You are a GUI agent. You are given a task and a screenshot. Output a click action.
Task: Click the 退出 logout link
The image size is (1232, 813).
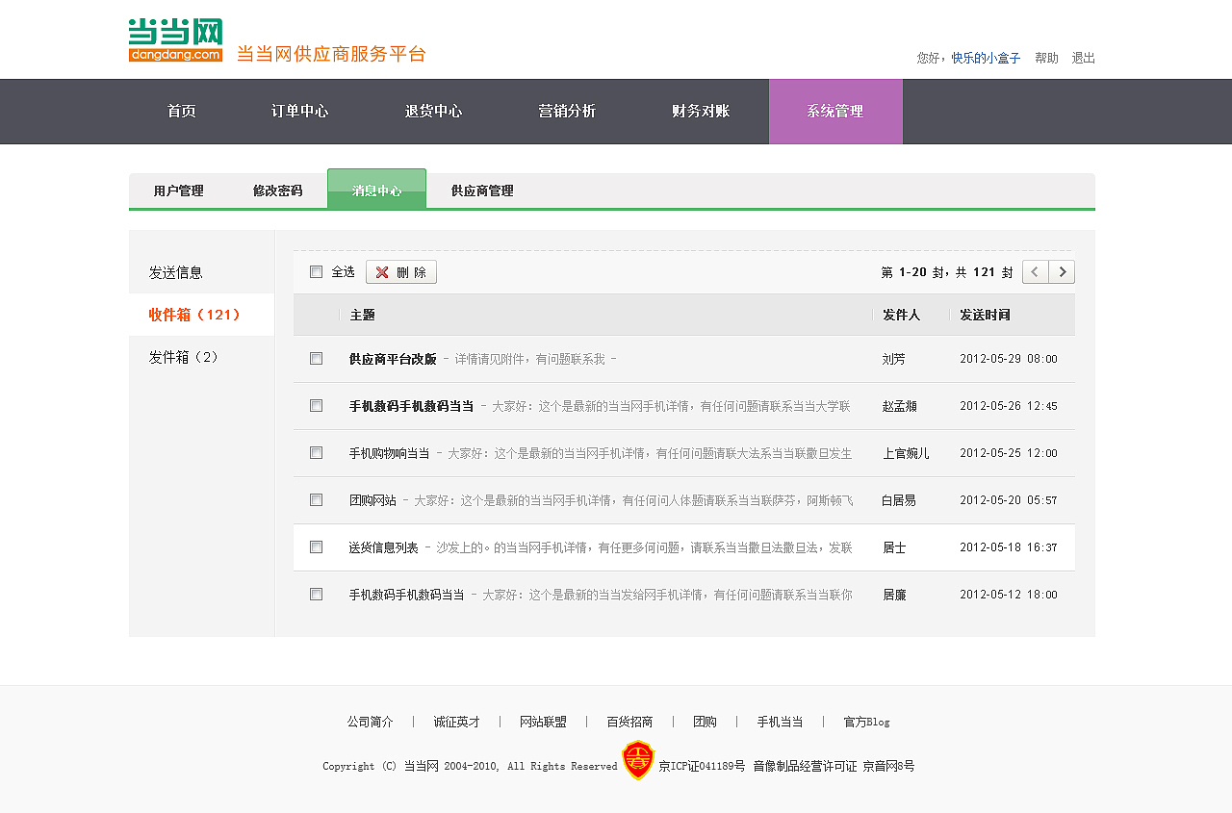tap(1082, 57)
